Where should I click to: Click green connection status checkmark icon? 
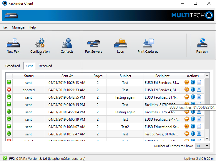click(x=5, y=158)
